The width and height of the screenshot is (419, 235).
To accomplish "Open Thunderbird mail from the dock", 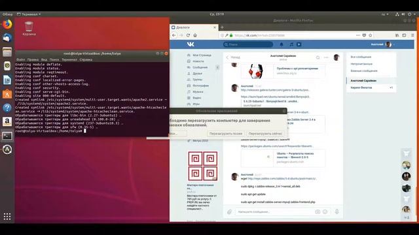I will coord(7,38).
